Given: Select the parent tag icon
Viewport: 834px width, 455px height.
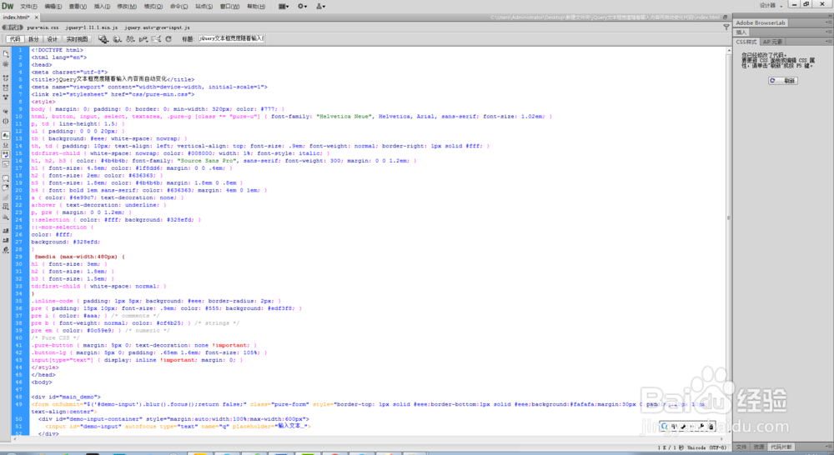Looking at the screenshot, I should [6, 111].
